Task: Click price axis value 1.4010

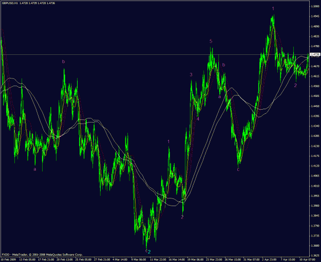Action: [x=315, y=186]
